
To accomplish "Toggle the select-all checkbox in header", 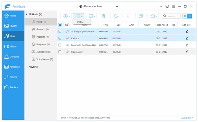I will click(x=60, y=25).
